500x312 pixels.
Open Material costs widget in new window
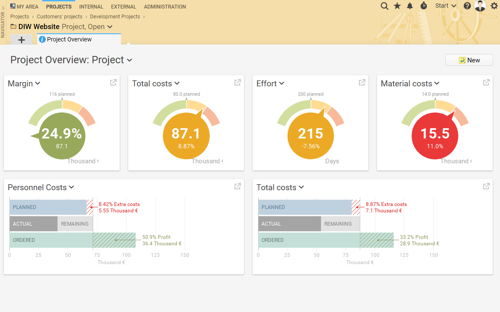[x=486, y=82]
